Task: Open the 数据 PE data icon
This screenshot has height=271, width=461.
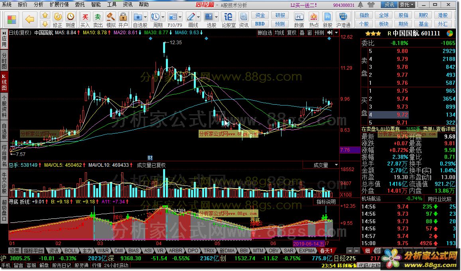Action: pyautogui.click(x=299, y=19)
